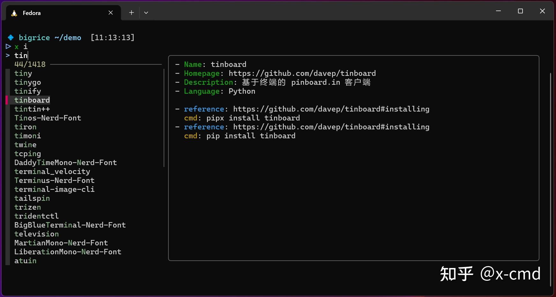Select 'Tinos-Nerd-Font' in the results
Viewport: 556px width, 297px height.
pos(48,118)
